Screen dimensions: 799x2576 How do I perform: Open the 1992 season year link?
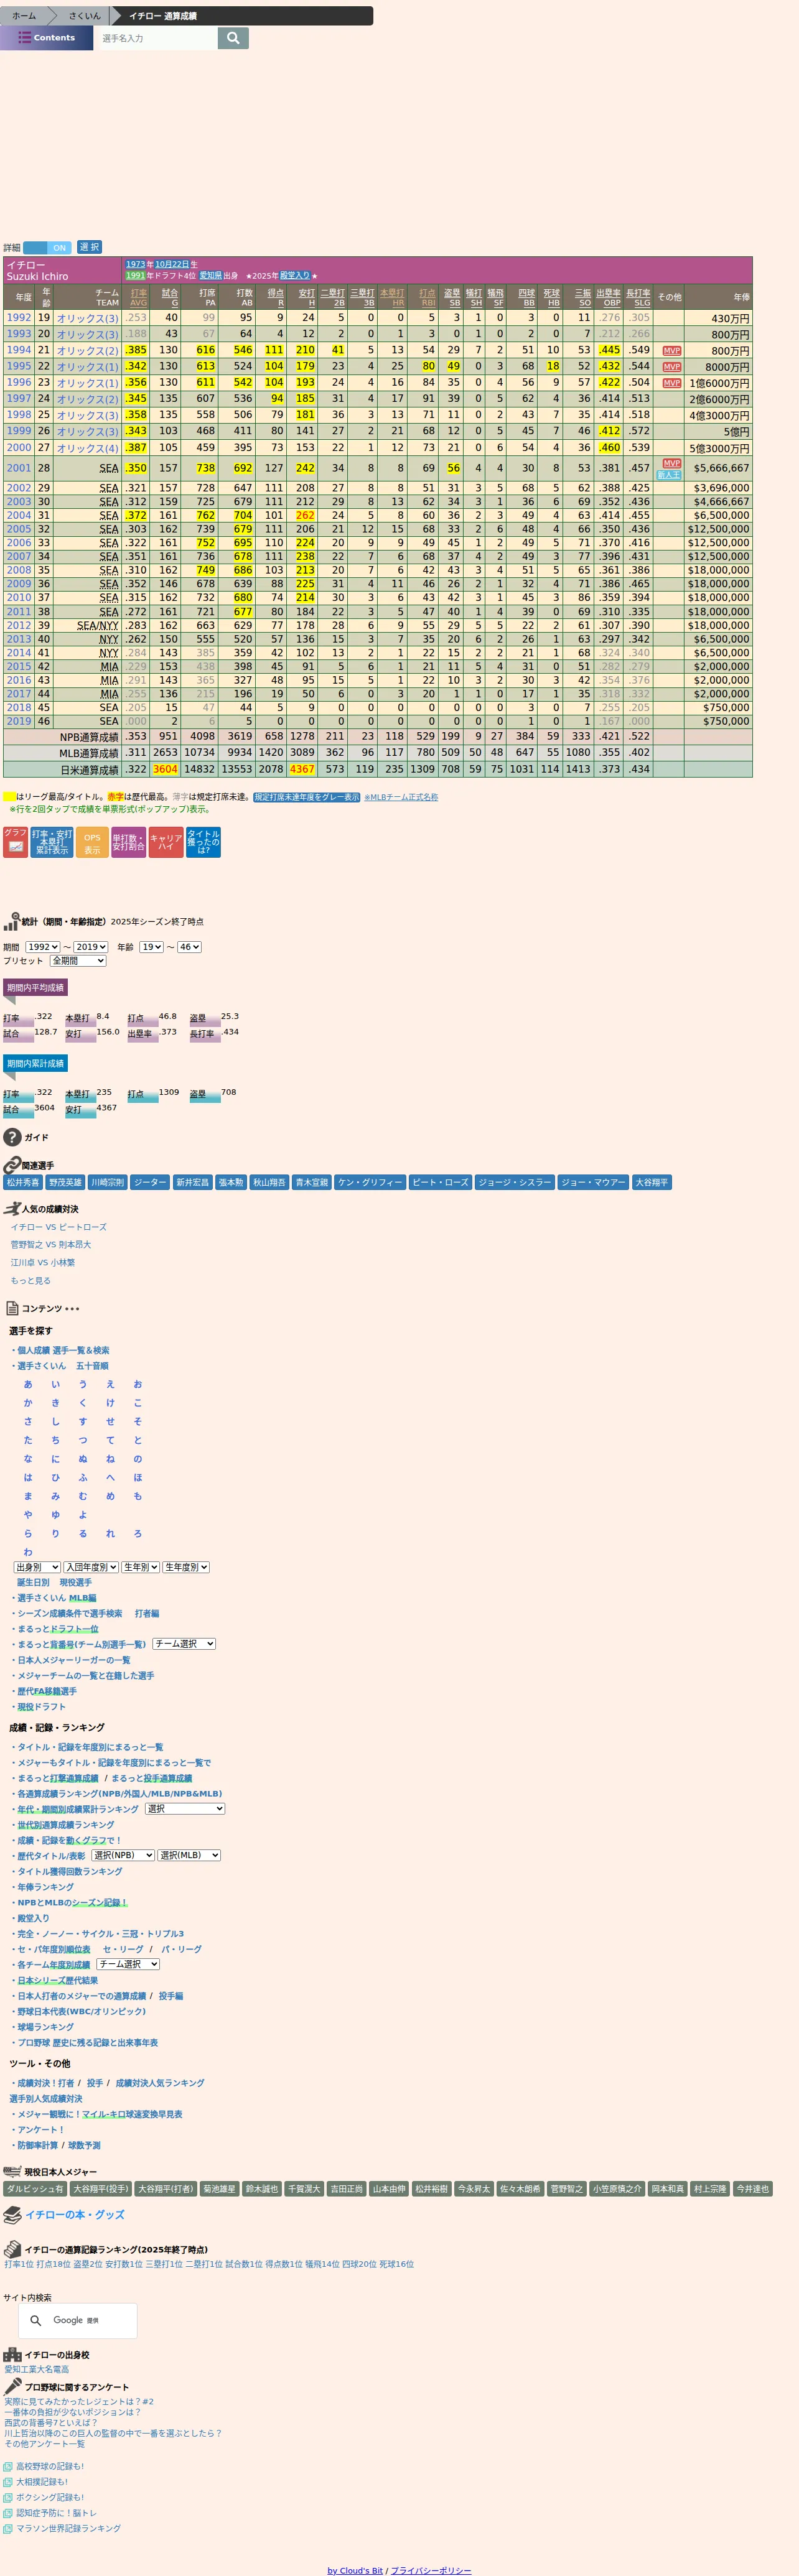click(x=19, y=318)
